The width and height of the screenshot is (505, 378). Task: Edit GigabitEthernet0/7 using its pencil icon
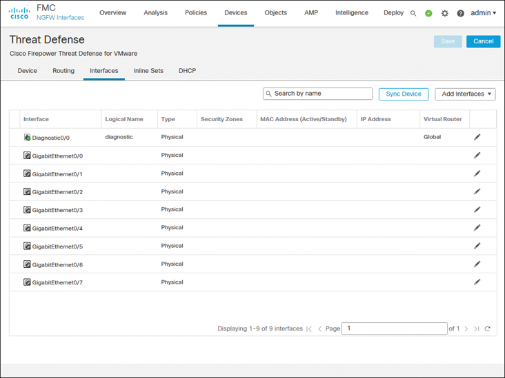pos(477,282)
